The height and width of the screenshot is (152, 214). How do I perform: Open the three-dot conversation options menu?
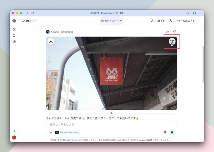coord(200,21)
